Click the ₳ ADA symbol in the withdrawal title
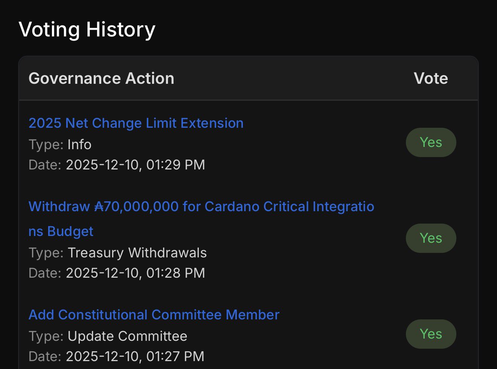This screenshot has width=497, height=369. click(99, 207)
